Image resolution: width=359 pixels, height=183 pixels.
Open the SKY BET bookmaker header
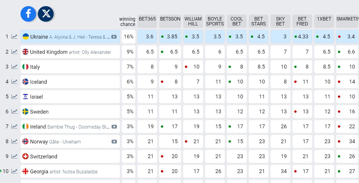(x=280, y=21)
